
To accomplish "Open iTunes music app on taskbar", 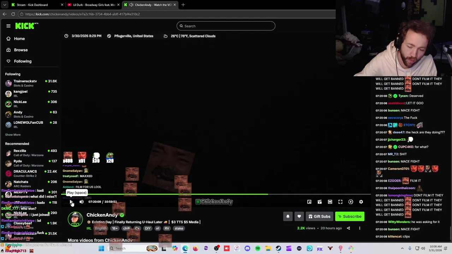I will 237,248.
